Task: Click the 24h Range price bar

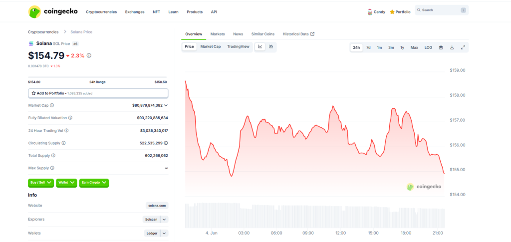Action: pyautogui.click(x=98, y=77)
